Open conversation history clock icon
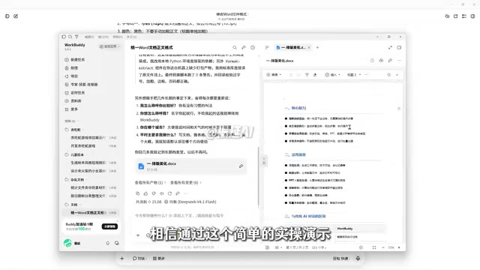Image resolution: width=480 pixels, height=270 pixels. tap(253, 47)
